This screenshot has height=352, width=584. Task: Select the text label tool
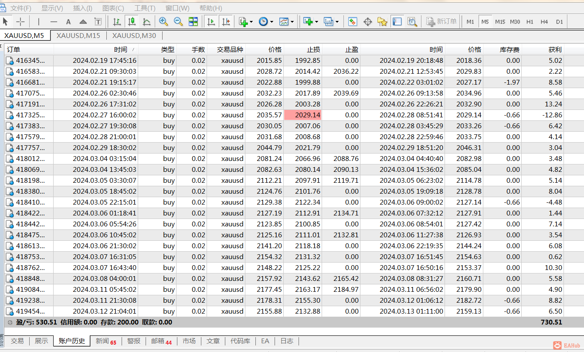click(x=68, y=21)
